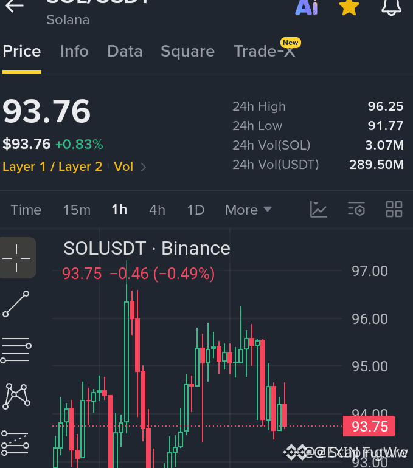Click the 96.00 price axis label

pyautogui.click(x=370, y=319)
